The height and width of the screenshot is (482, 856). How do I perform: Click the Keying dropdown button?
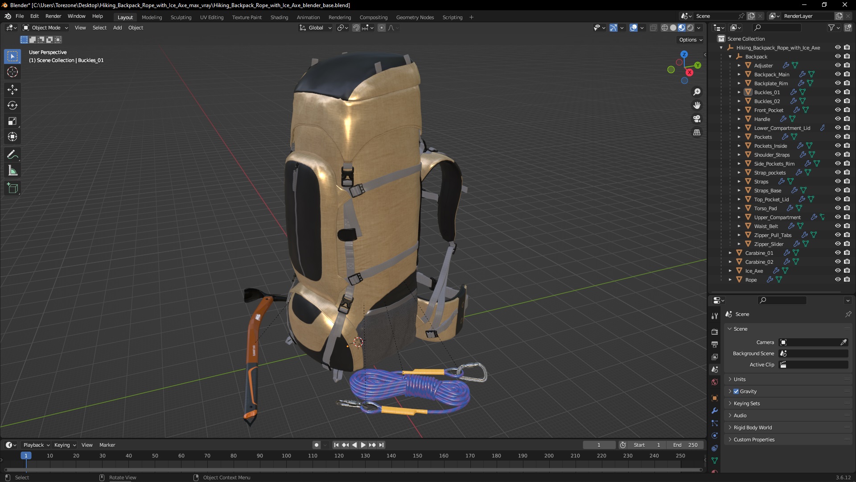[x=65, y=445]
